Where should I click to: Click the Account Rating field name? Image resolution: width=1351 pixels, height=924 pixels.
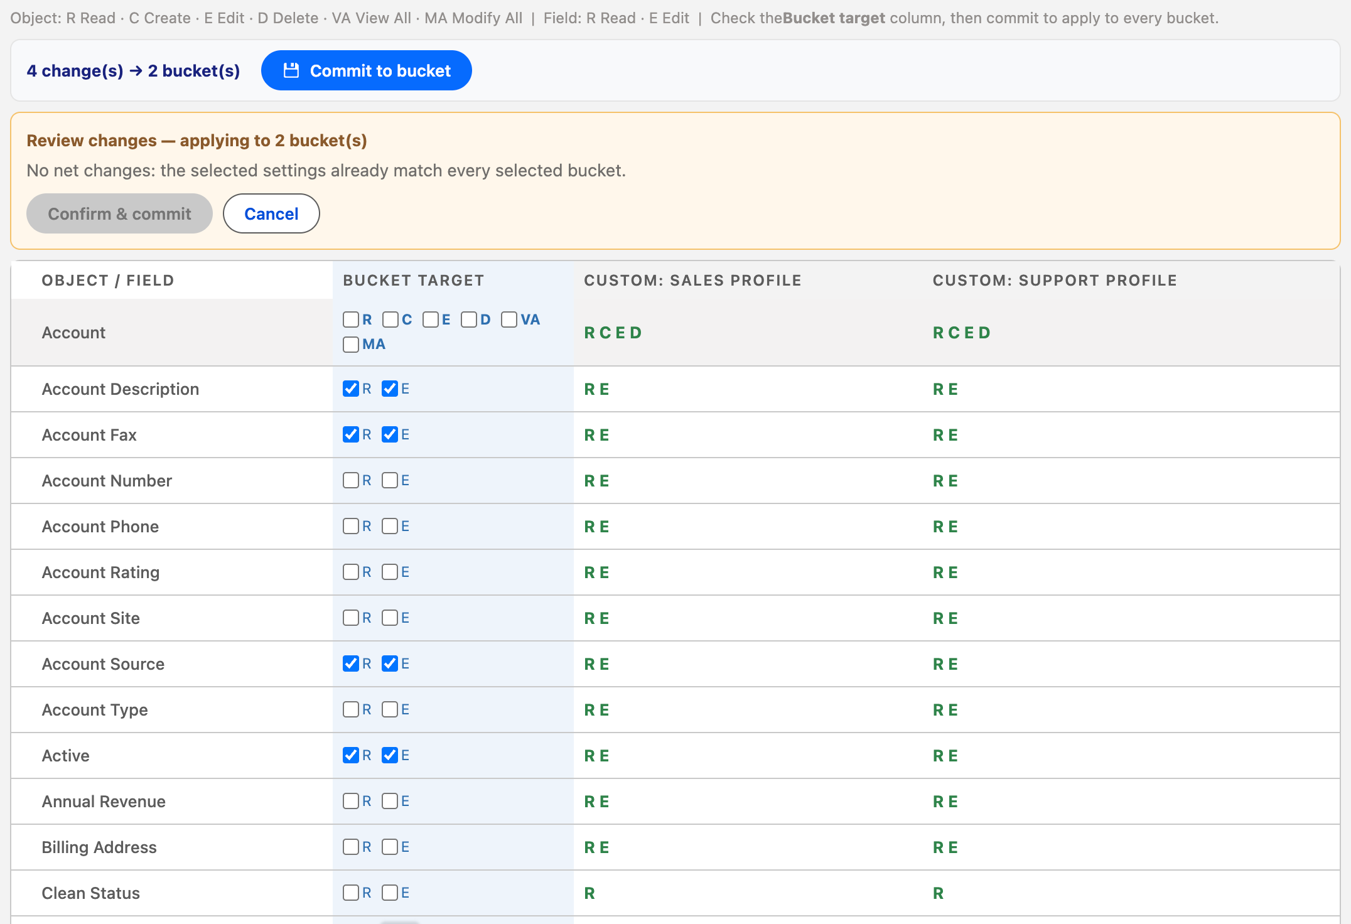pos(100,572)
